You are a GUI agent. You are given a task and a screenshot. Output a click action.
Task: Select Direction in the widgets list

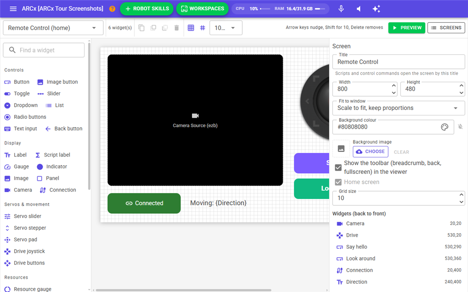coord(399,282)
